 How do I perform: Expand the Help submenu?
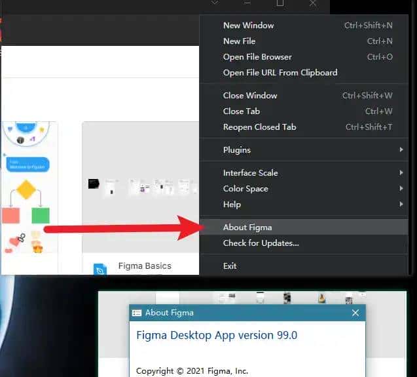304,205
